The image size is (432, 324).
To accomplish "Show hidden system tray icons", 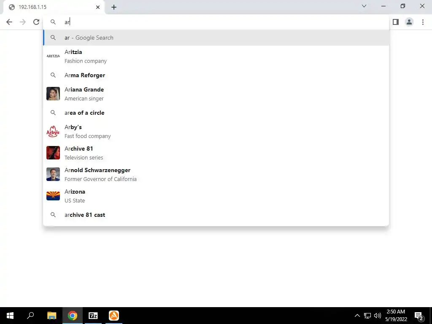I will [357, 316].
